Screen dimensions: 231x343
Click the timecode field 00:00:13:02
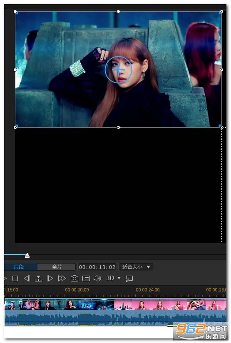click(x=97, y=267)
